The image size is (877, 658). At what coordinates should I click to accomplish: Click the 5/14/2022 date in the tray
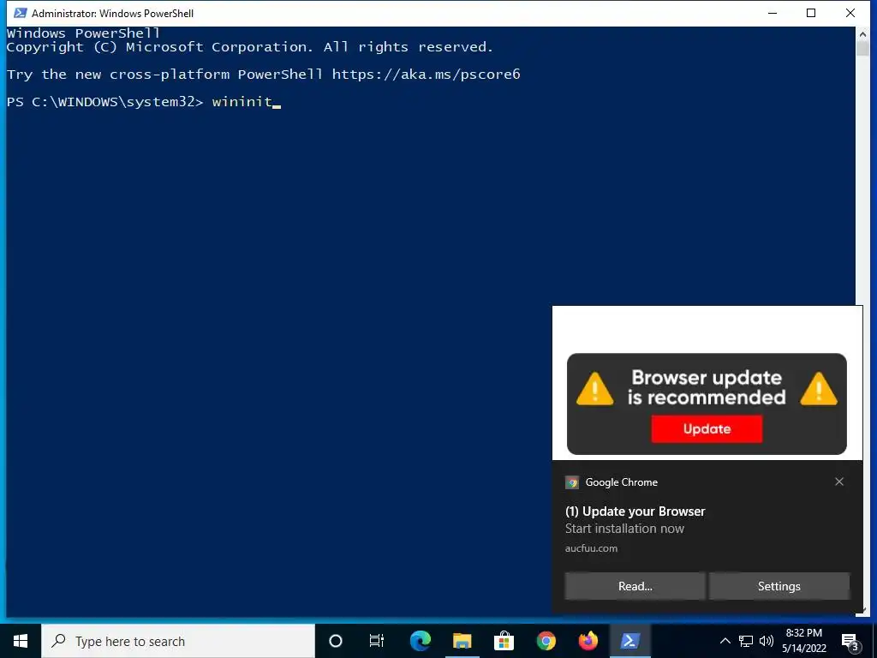pos(803,649)
